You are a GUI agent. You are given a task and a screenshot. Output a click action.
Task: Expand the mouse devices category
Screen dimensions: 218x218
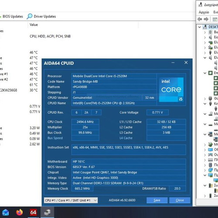[x=205, y=165]
